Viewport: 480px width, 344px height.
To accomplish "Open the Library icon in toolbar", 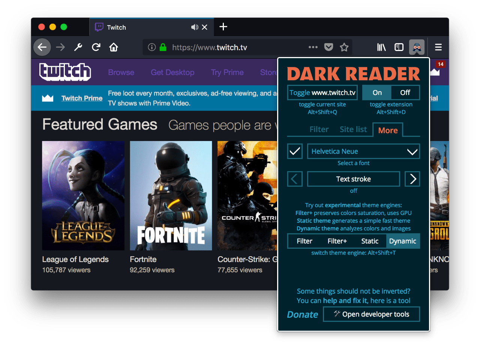I will (x=381, y=47).
